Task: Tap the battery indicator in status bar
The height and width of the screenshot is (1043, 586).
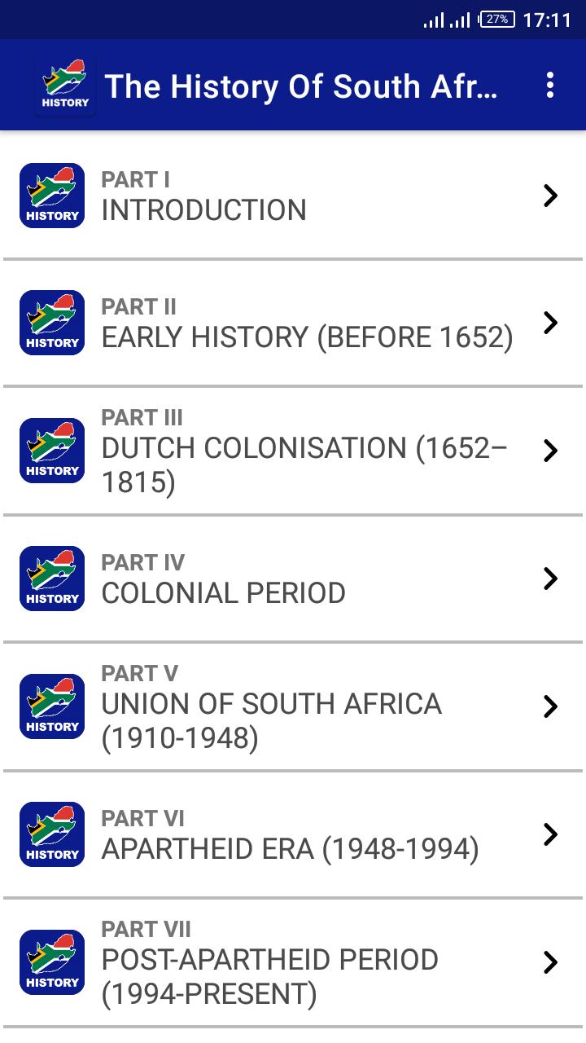Action: (496, 20)
